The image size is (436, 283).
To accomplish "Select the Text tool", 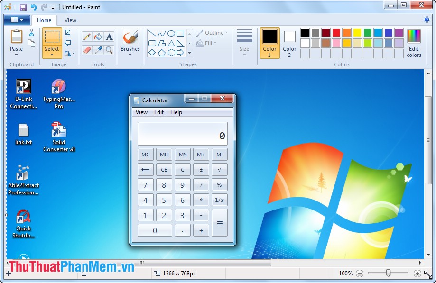I will (x=109, y=37).
